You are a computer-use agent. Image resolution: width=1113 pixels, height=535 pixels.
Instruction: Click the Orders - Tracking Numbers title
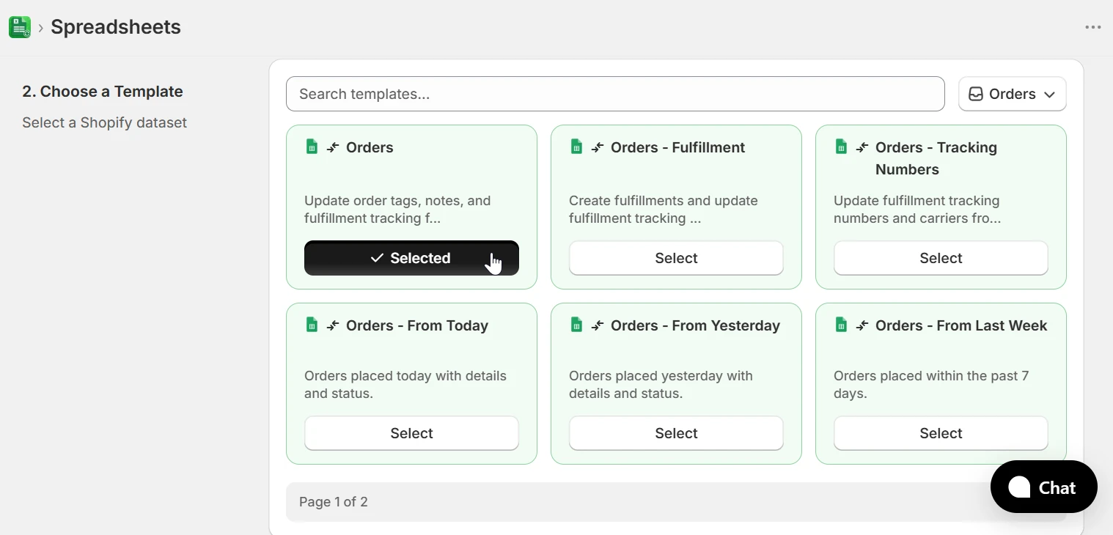pyautogui.click(x=936, y=158)
